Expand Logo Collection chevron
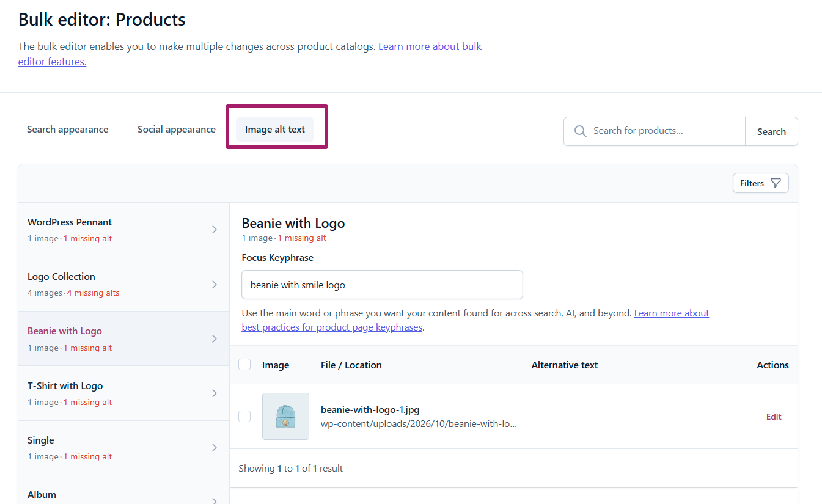822x504 pixels. [x=214, y=284]
